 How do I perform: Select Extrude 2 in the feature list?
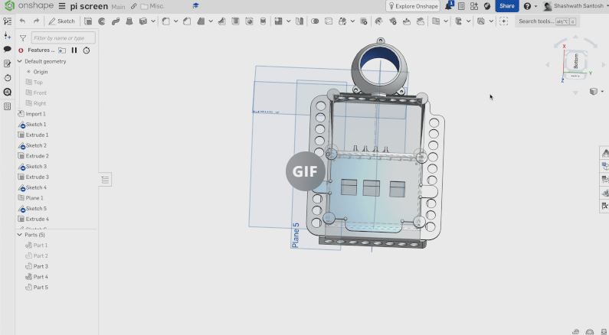coord(37,156)
